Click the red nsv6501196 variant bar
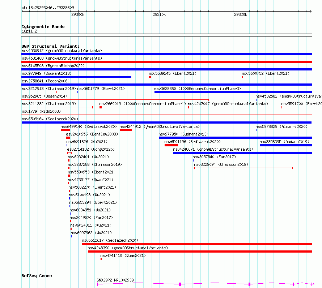This screenshot has width=322, height=288. pyautogui.click(x=171, y=145)
